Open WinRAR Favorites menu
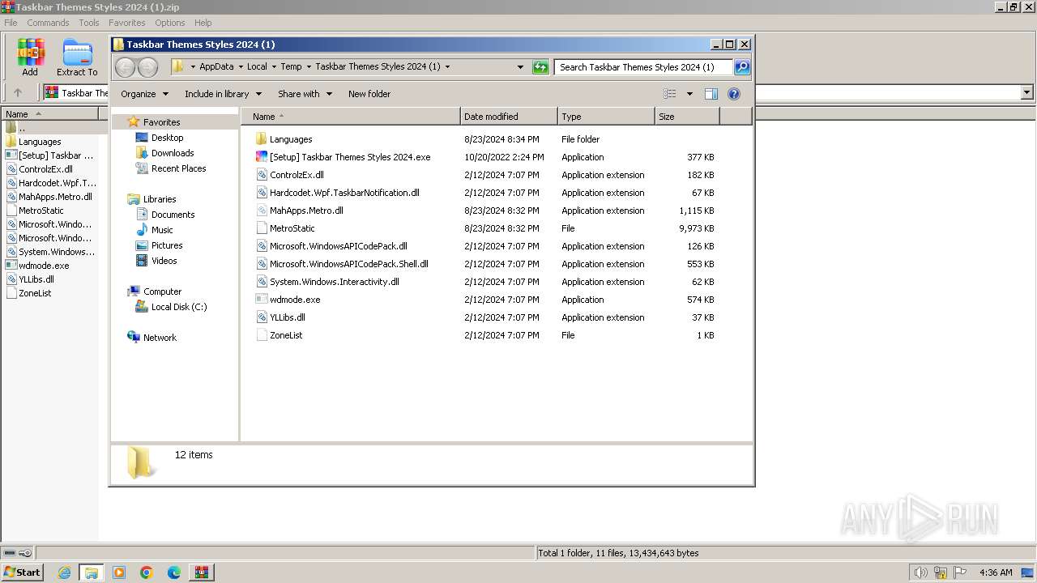Viewport: 1037px width, 583px height. (x=127, y=23)
